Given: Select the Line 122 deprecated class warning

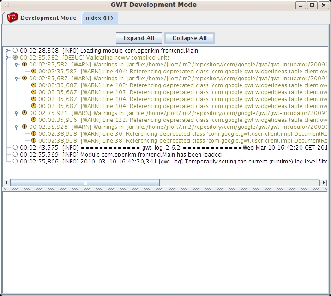Looking at the screenshot, I should 182,120.
